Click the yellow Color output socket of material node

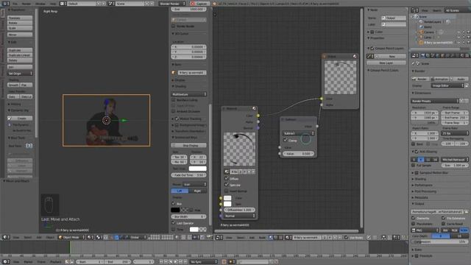[x=258, y=116]
